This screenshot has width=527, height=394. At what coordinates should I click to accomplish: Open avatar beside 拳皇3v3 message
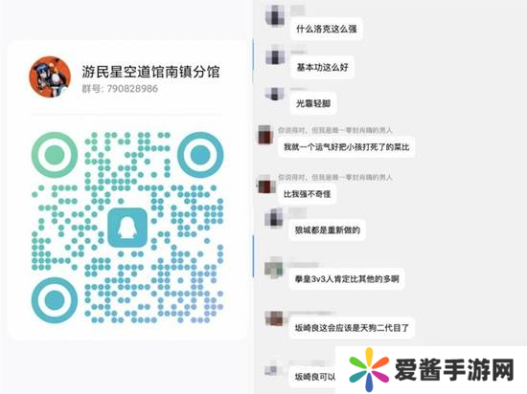click(x=274, y=267)
